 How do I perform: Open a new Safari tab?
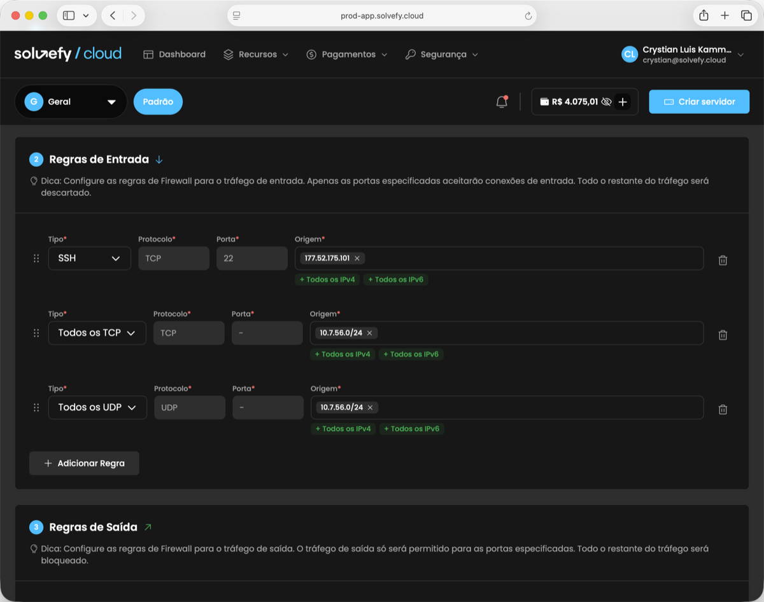pos(725,15)
